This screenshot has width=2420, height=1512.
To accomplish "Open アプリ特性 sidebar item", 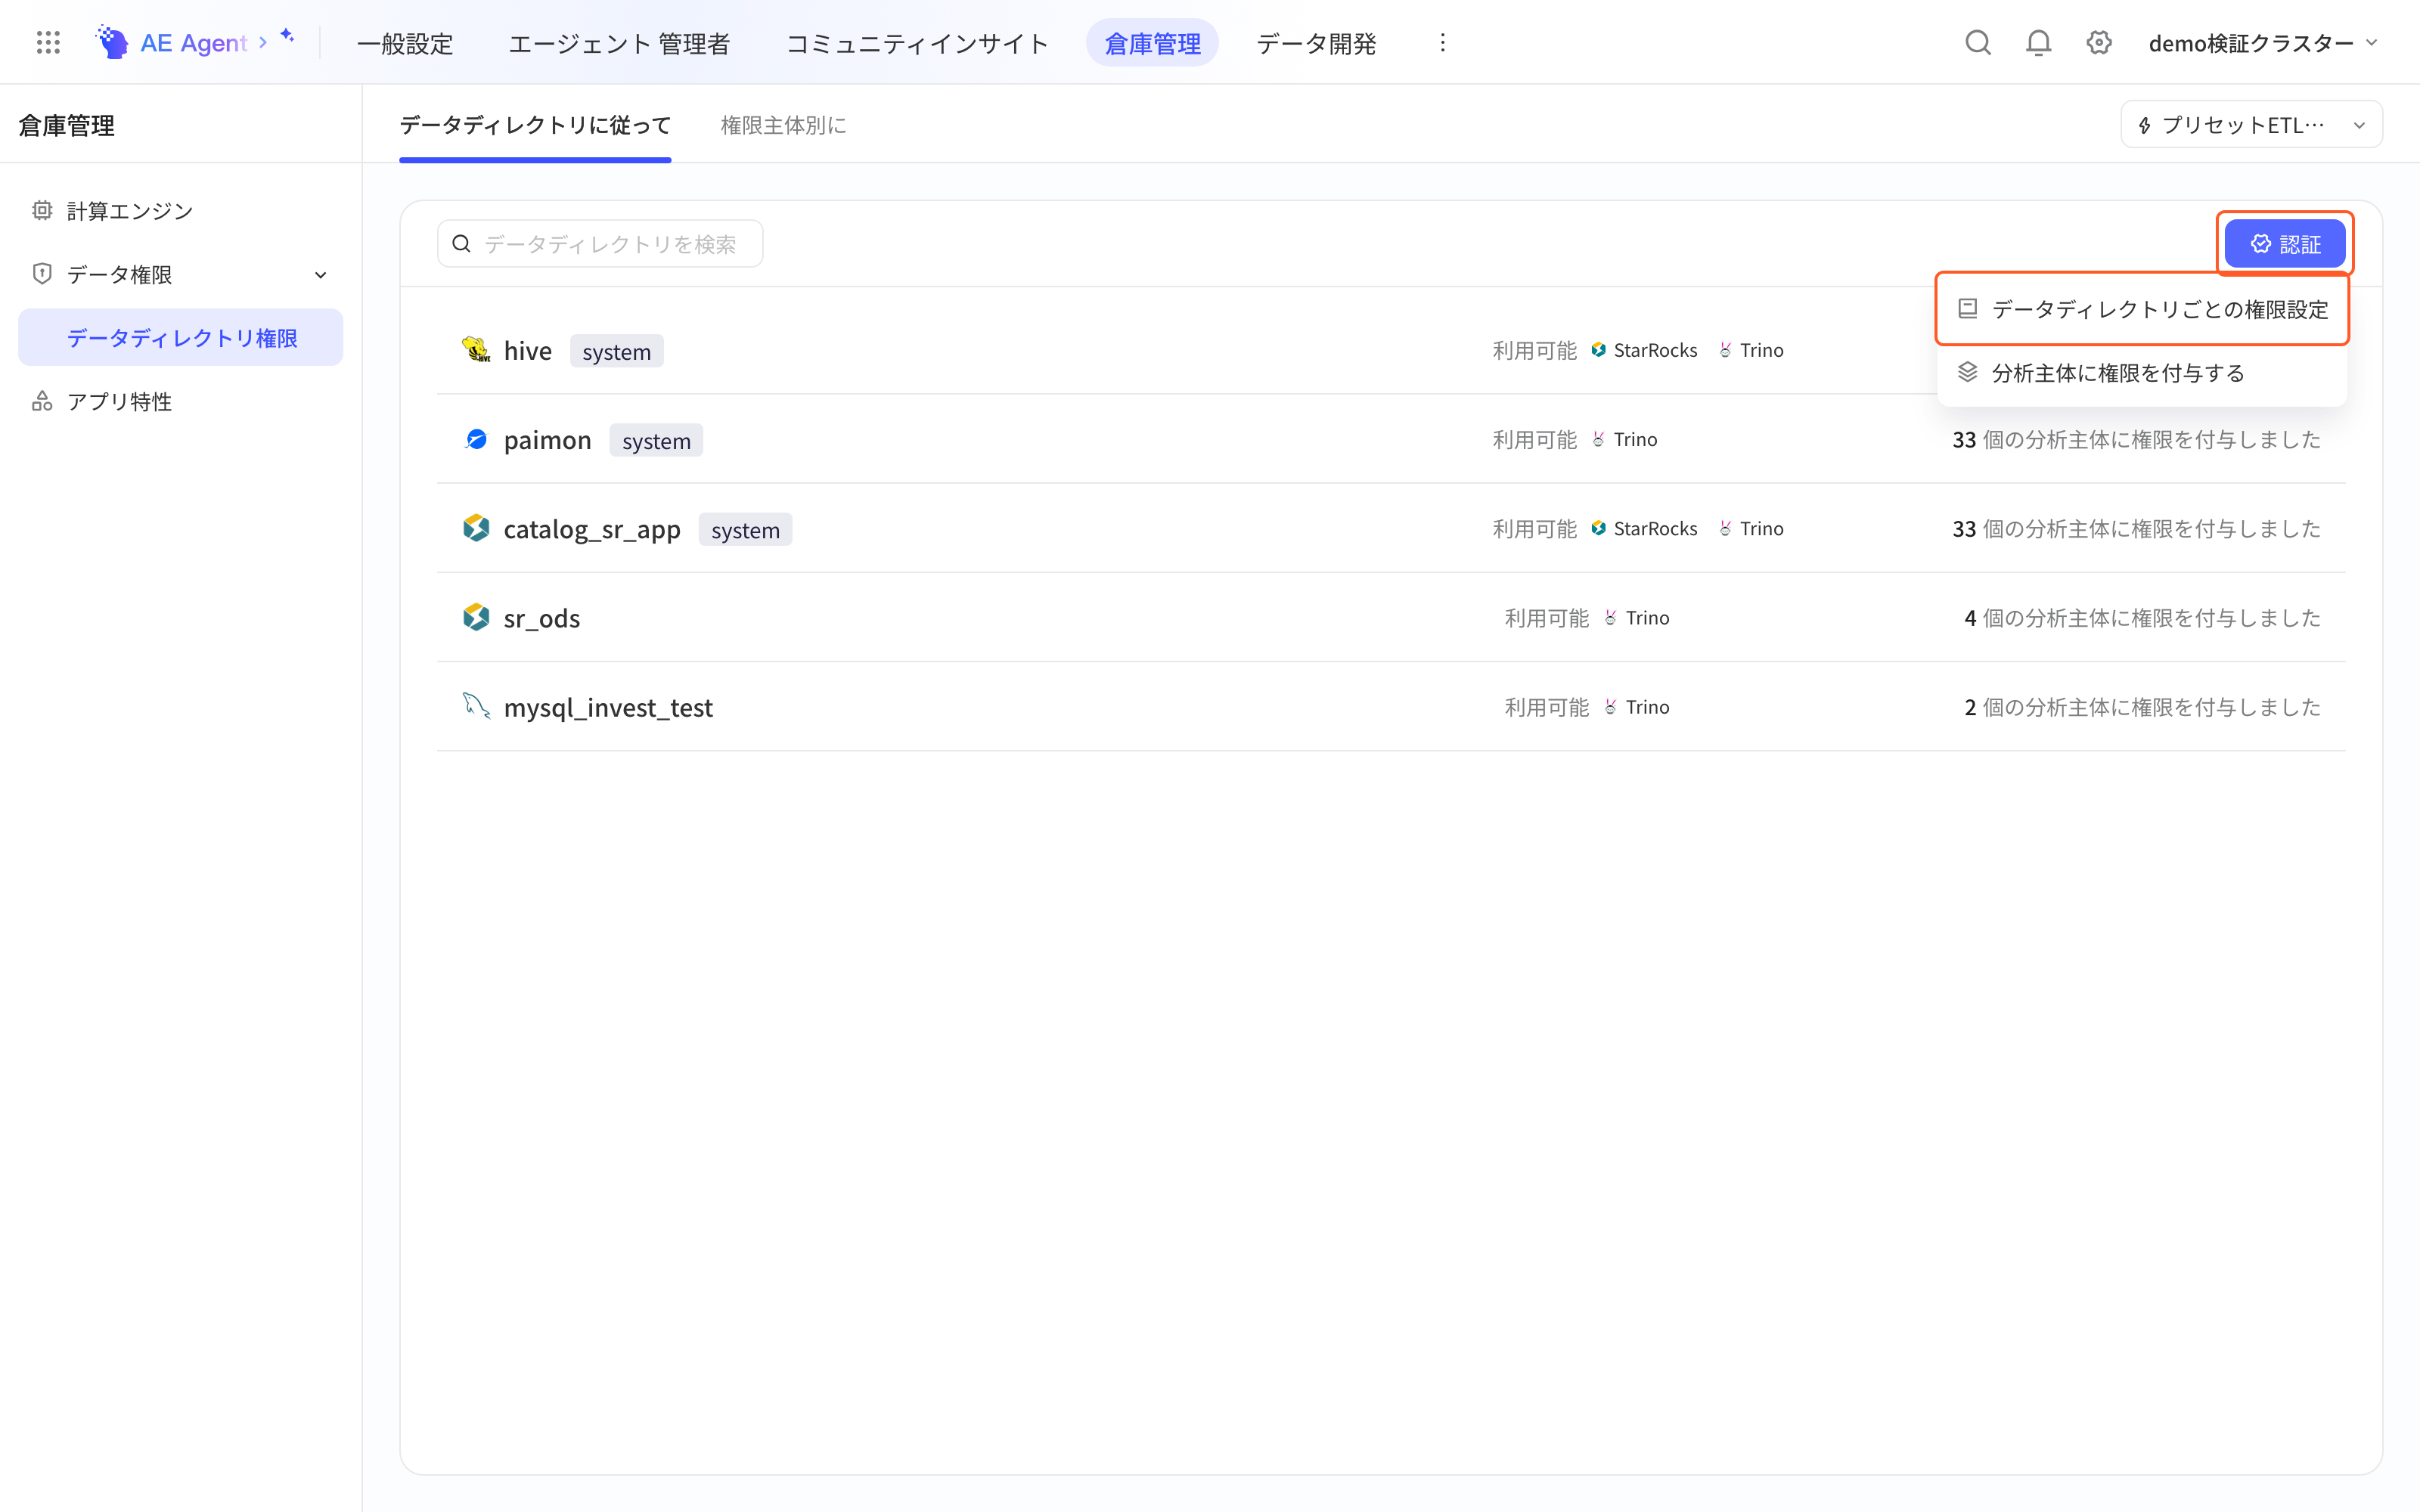I will pyautogui.click(x=180, y=401).
